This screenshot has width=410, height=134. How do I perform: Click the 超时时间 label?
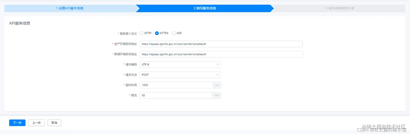click(131, 85)
